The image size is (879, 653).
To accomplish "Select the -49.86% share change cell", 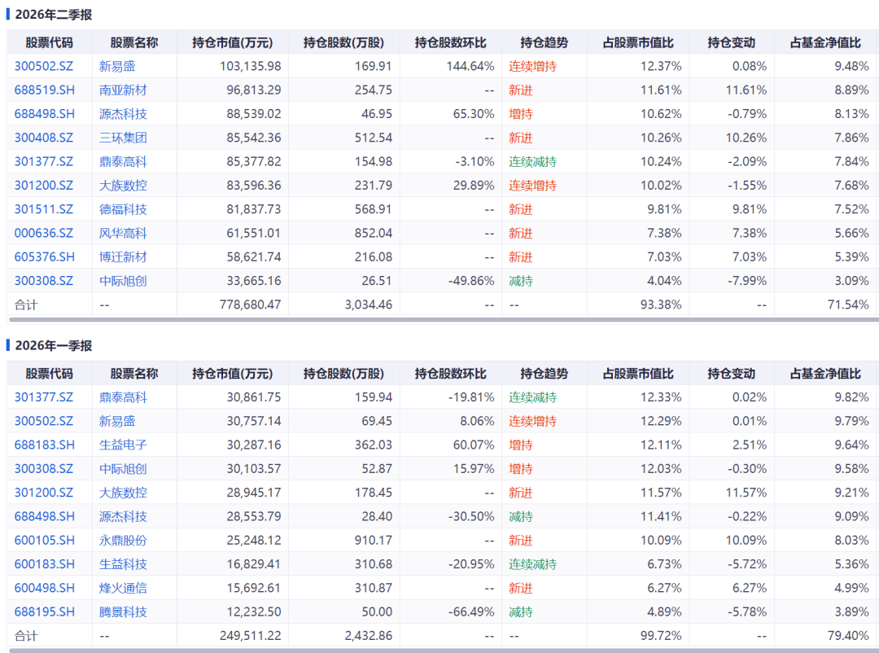I will pos(471,281).
